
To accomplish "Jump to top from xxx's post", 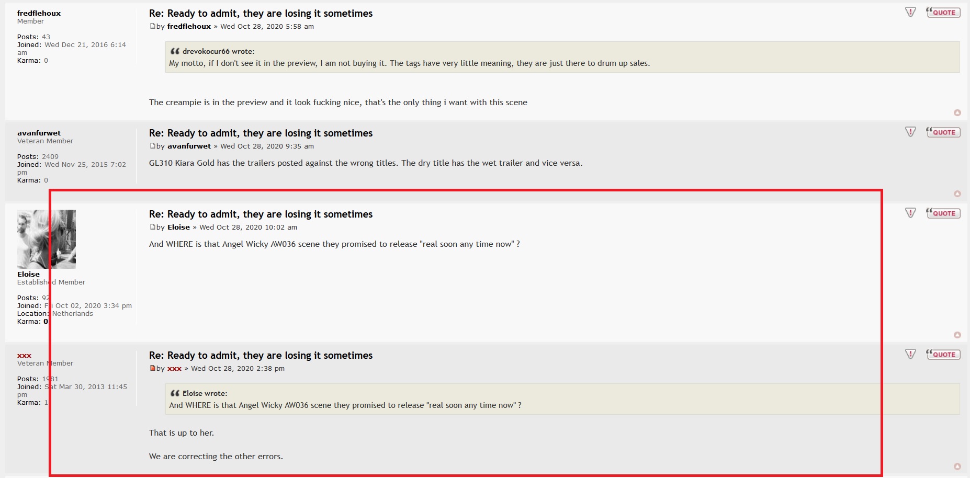I will point(957,466).
